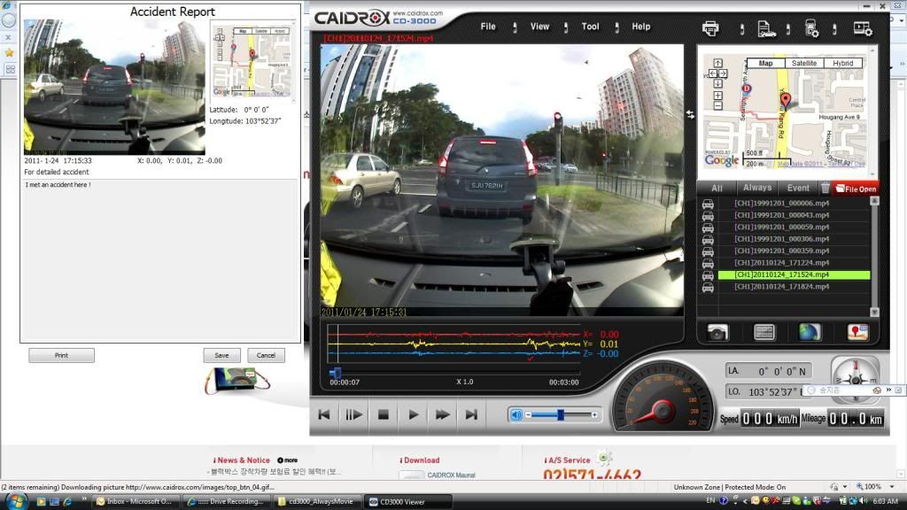The height and width of the screenshot is (510, 907).
Task: Adjust the volume slider handle
Action: coord(560,414)
